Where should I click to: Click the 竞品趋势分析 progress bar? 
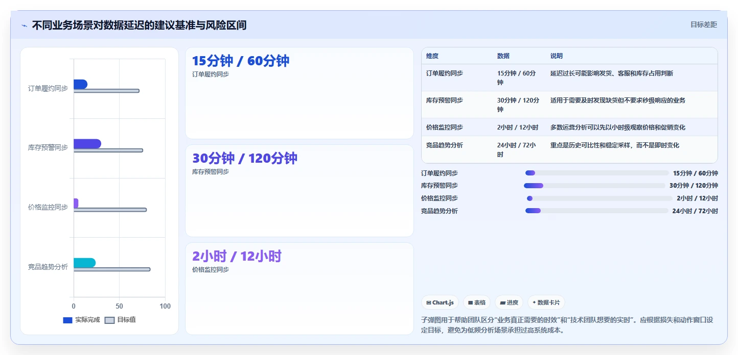point(597,211)
